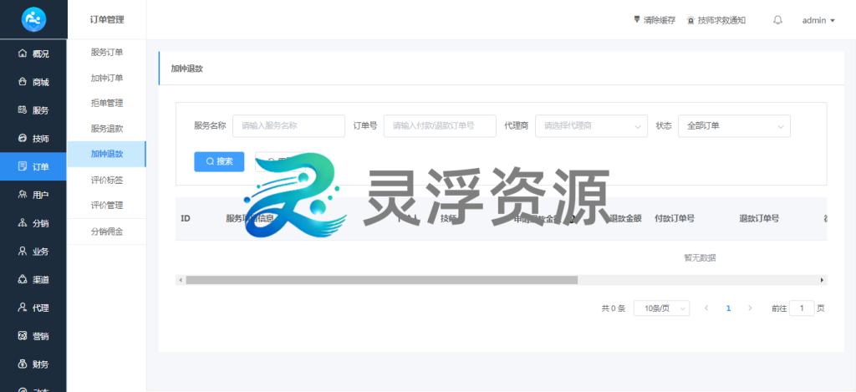Expand the admin account dropdown
This screenshot has width=856, height=392.
(818, 20)
